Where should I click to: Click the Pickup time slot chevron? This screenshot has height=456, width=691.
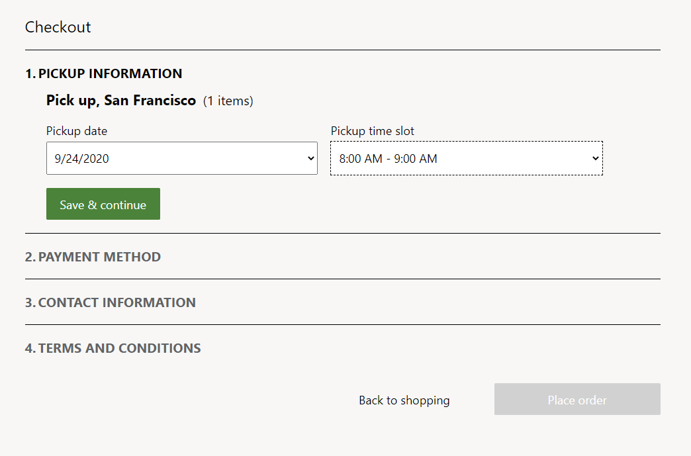[x=594, y=158]
